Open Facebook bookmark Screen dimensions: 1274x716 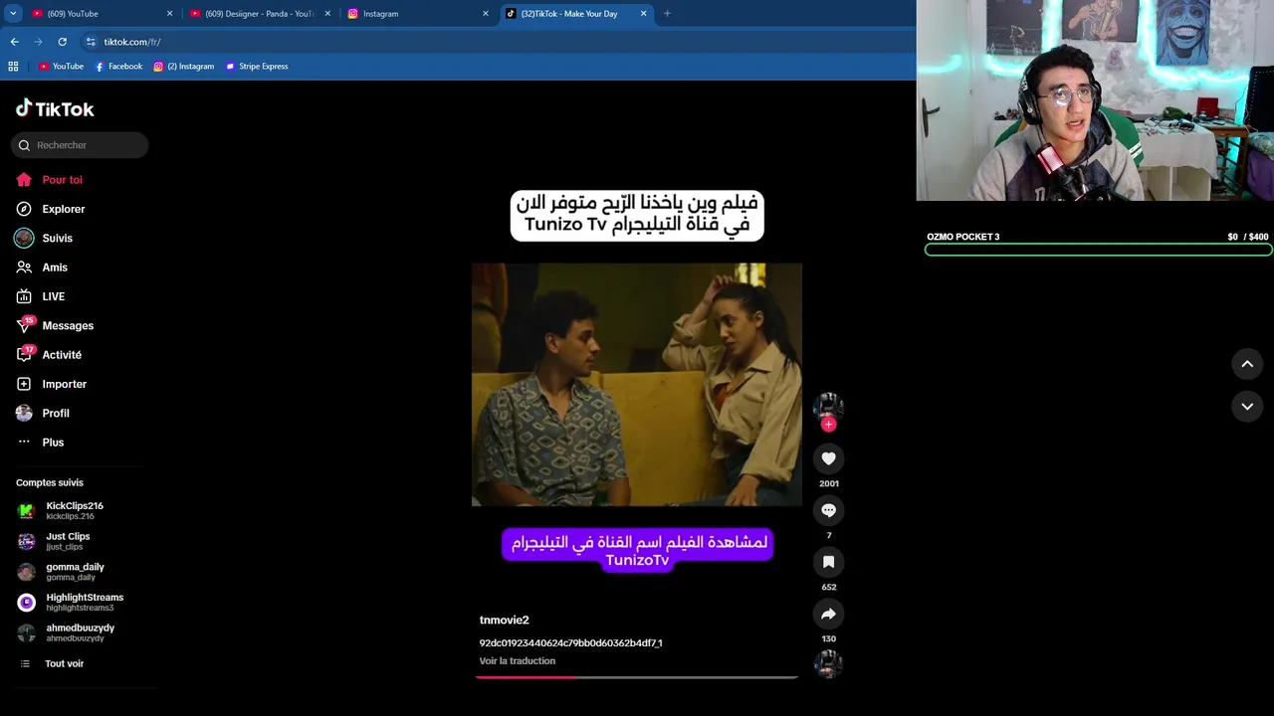[118, 67]
